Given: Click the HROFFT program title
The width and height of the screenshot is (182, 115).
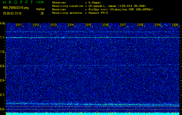Looking at the screenshot, I should click(18, 2).
